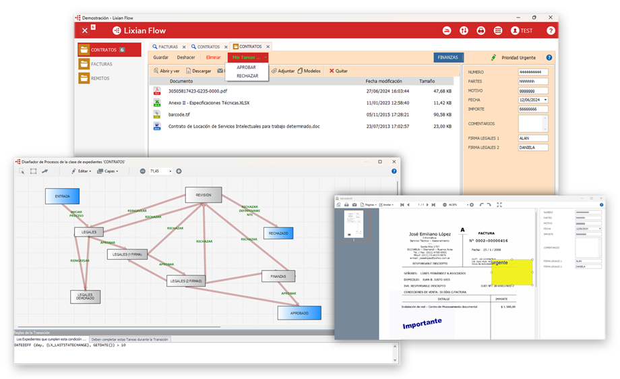Click the print icon in barcode.tif viewer
The height and width of the screenshot is (379, 620).
coord(346,204)
